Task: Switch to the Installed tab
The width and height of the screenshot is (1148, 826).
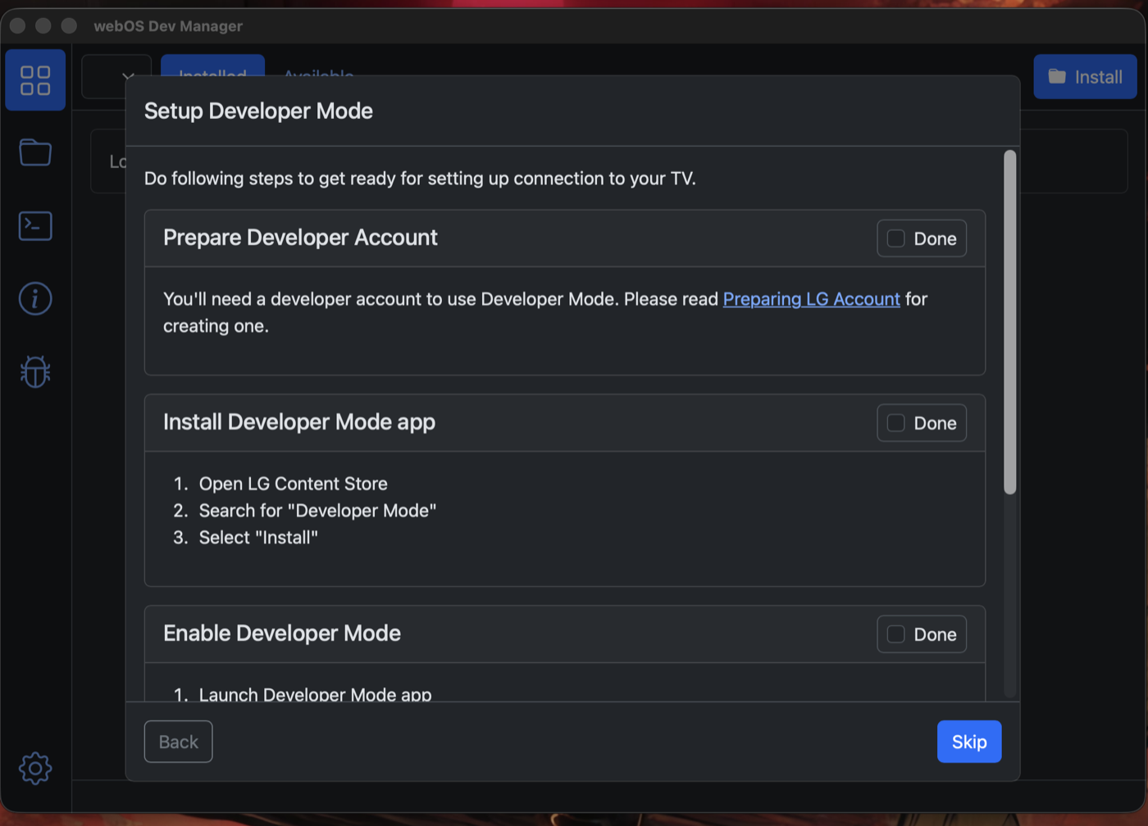Action: (212, 66)
